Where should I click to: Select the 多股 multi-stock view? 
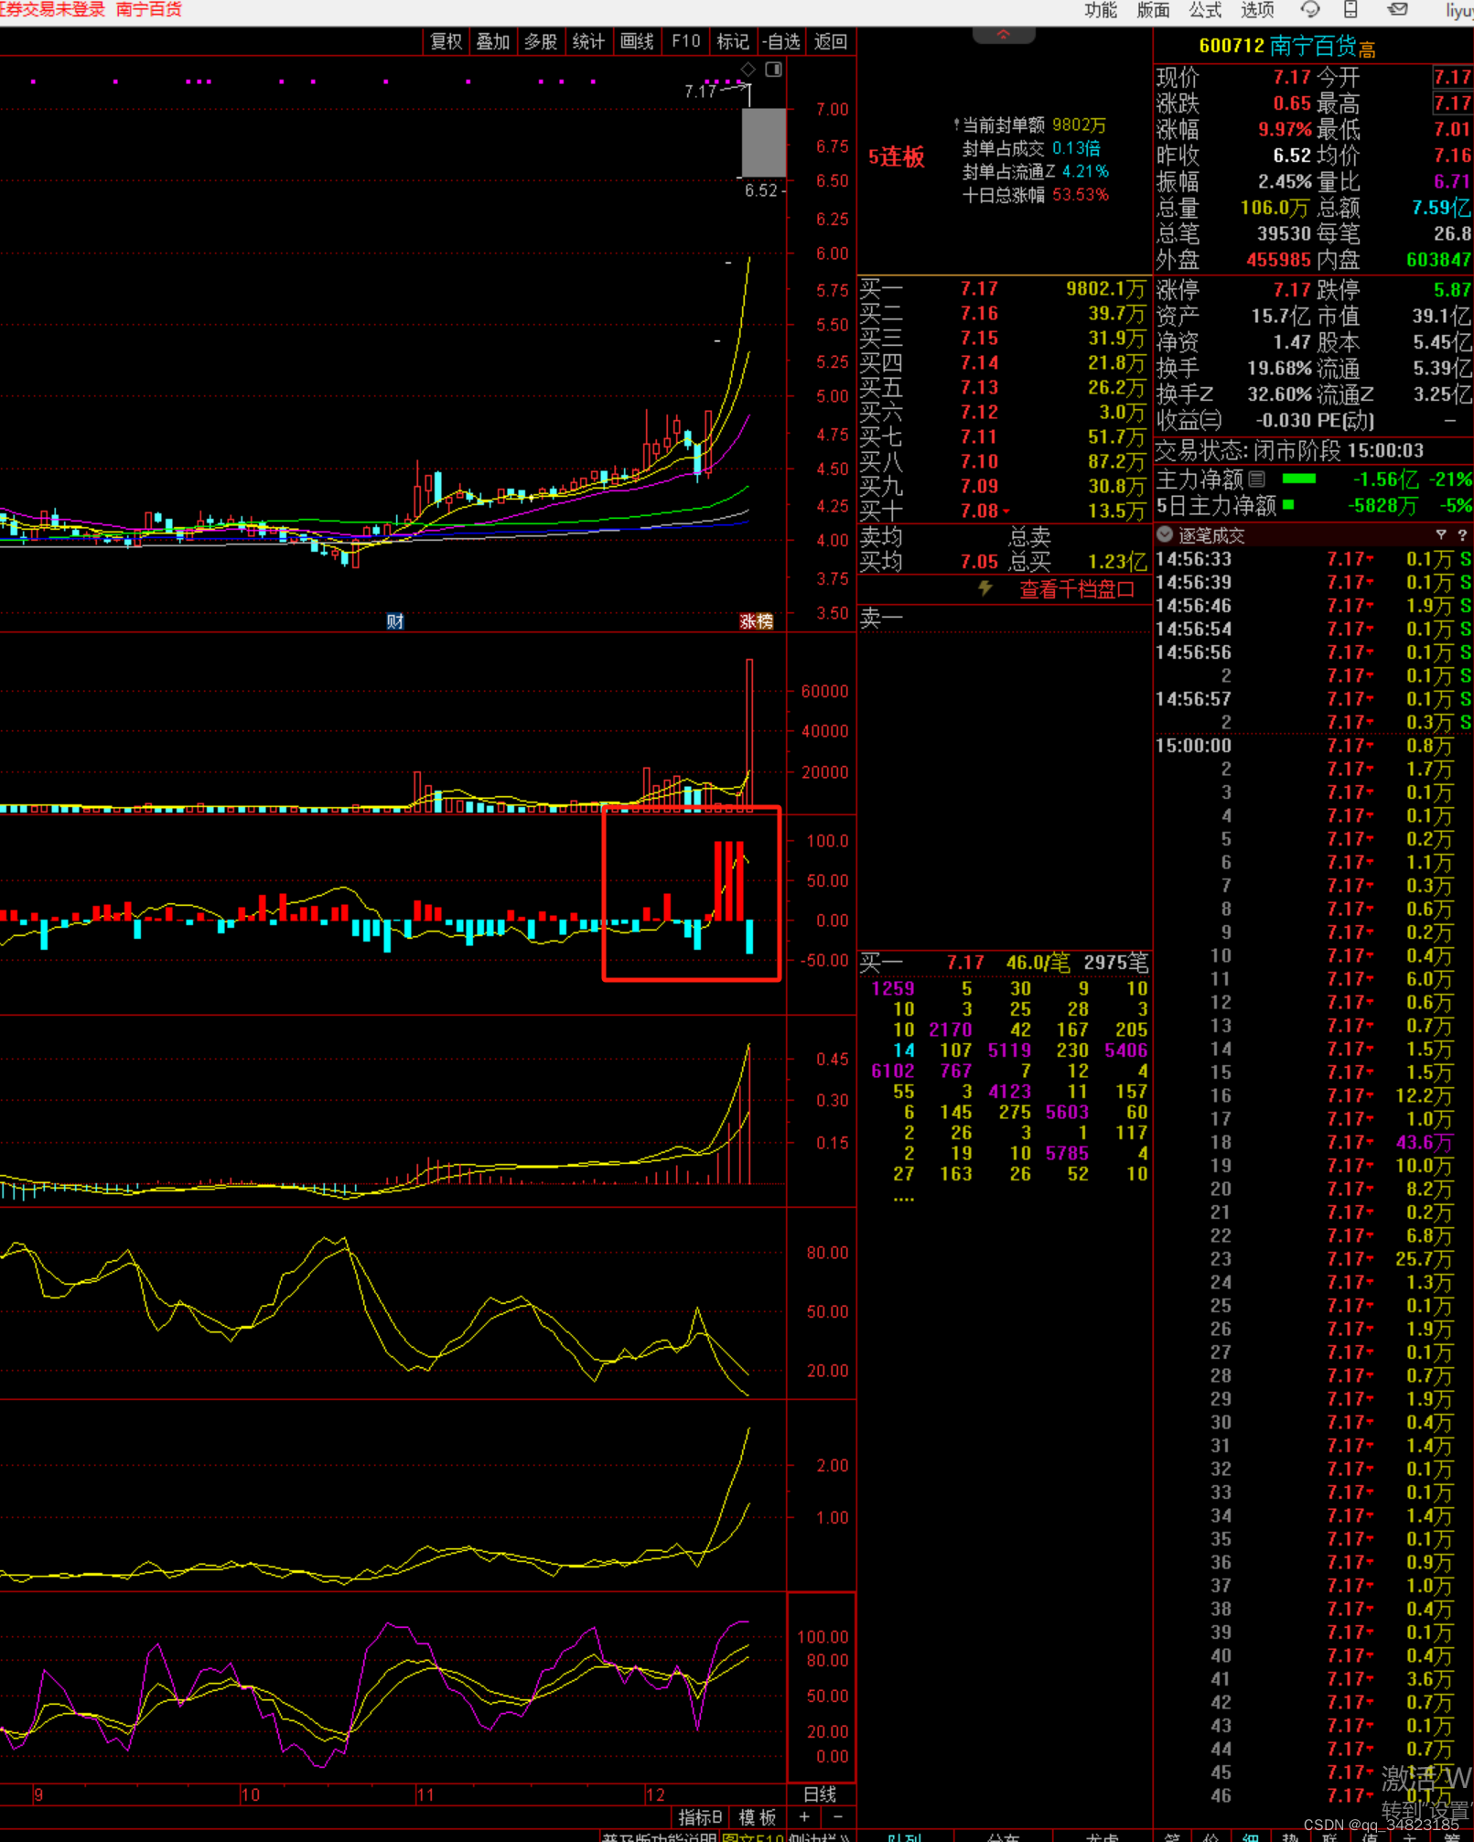coord(541,42)
